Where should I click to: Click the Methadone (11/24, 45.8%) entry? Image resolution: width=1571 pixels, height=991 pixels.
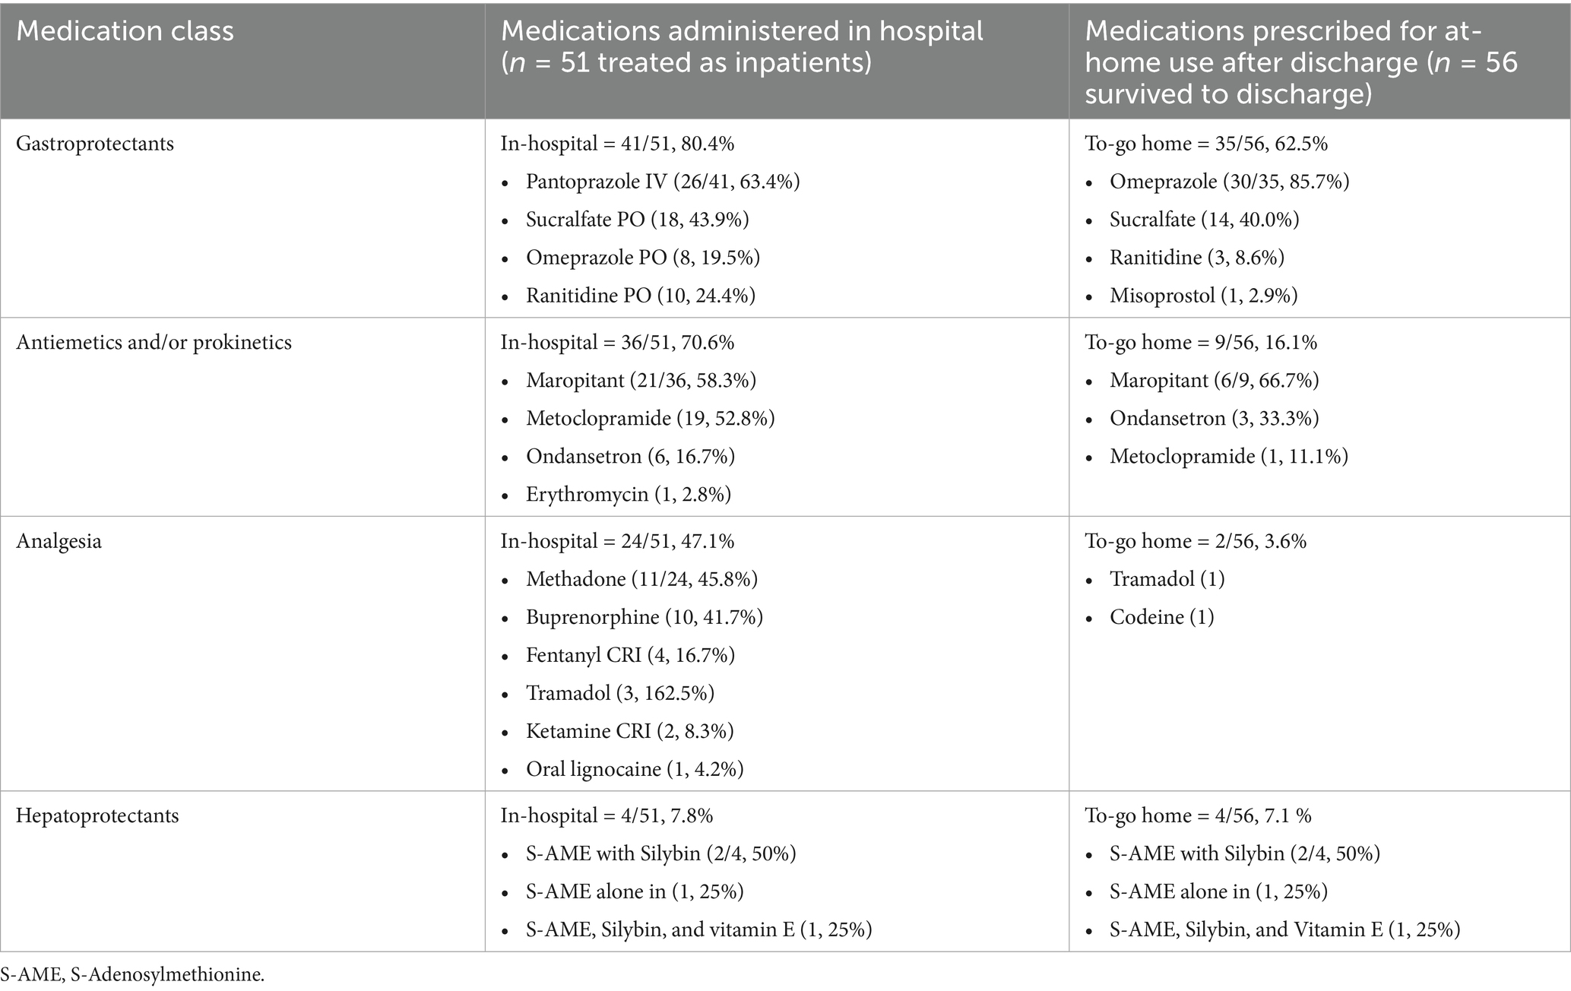(641, 580)
